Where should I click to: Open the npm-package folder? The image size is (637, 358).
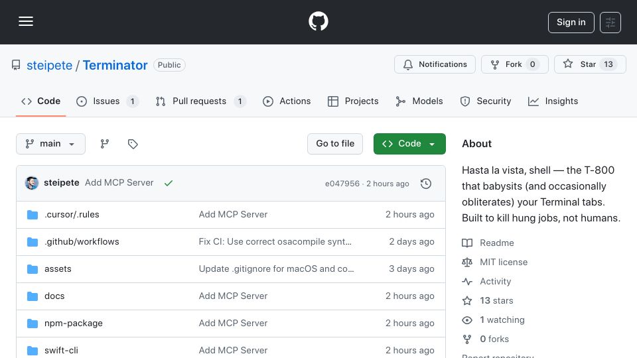pyautogui.click(x=74, y=323)
